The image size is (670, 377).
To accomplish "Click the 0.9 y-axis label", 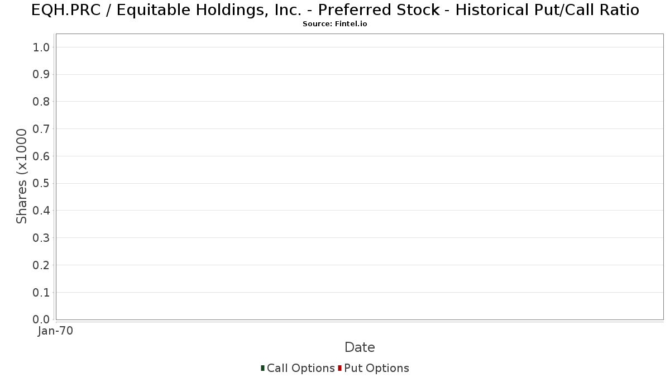I will [x=41, y=74].
